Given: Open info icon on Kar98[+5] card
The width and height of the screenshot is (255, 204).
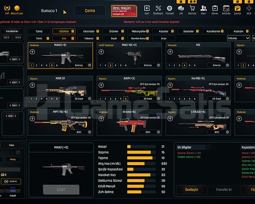Looking at the screenshot, I should (x=227, y=99).
